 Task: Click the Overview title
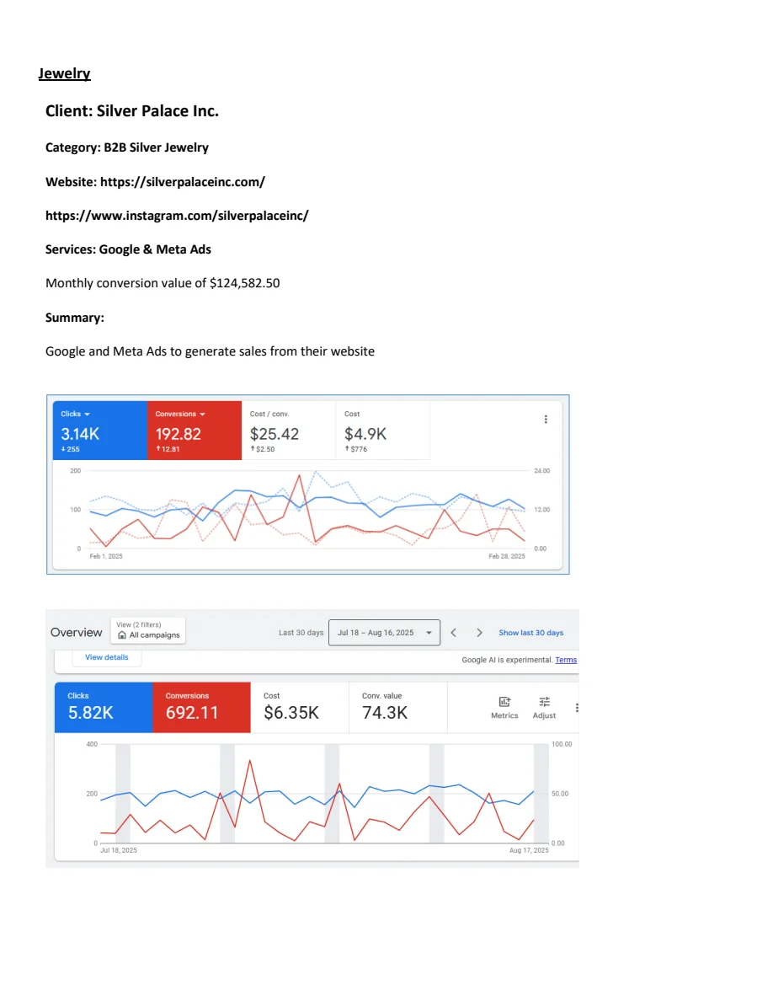76,633
